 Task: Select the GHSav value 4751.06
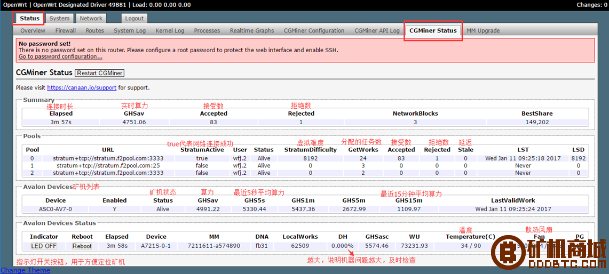[134, 122]
